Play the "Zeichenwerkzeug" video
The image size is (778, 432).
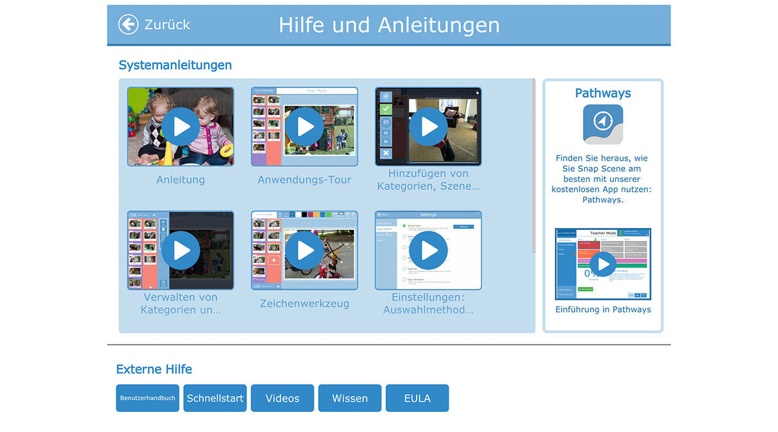point(304,250)
